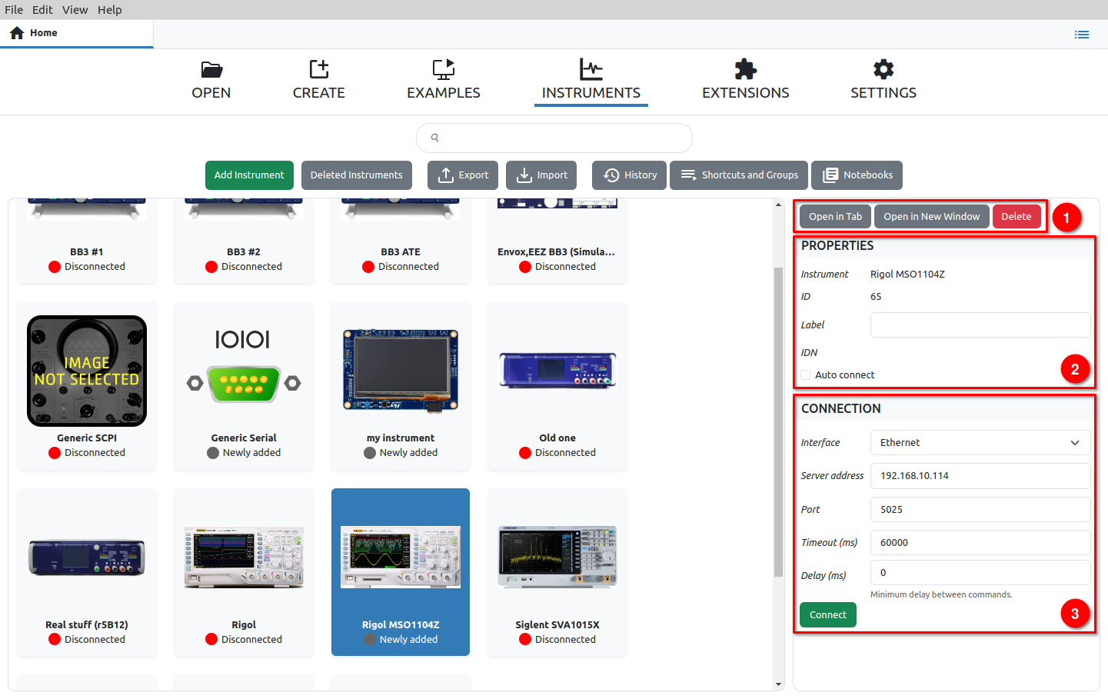Open the EXTENSIONS puzzle icon
Image resolution: width=1108 pixels, height=699 pixels.
pyautogui.click(x=746, y=69)
